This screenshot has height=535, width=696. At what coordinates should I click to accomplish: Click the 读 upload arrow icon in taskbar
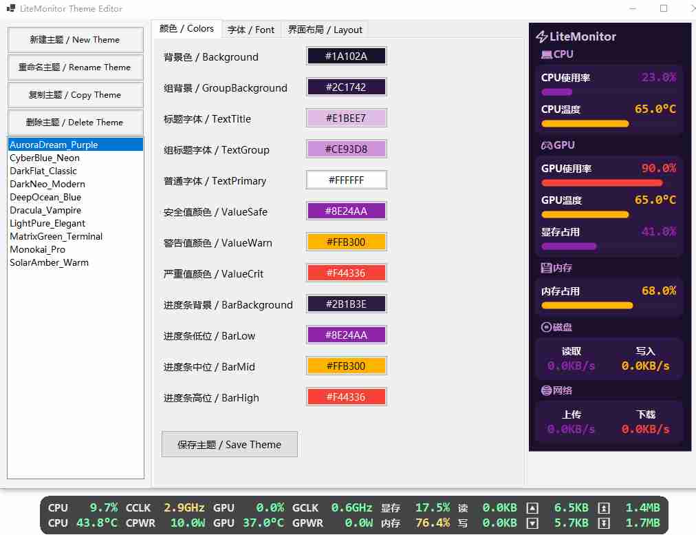[x=532, y=507]
